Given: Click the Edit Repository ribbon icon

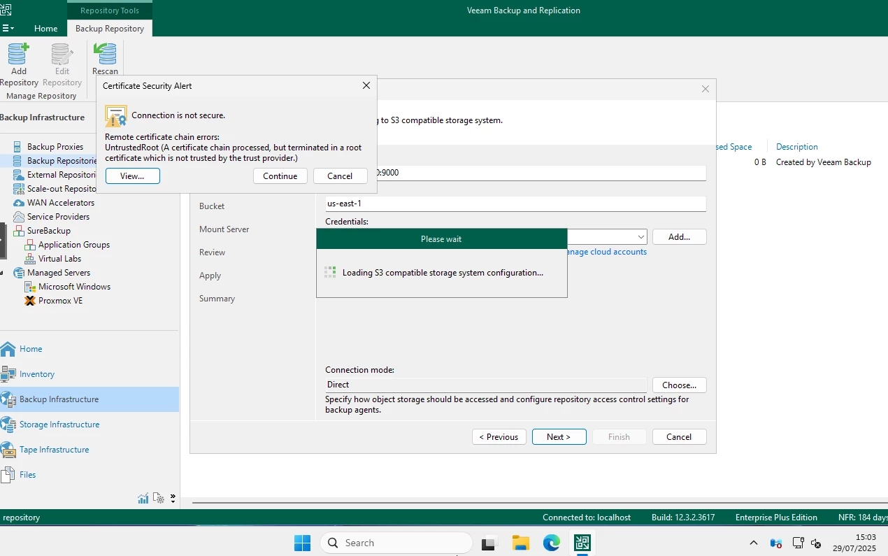Looking at the screenshot, I should click(62, 64).
